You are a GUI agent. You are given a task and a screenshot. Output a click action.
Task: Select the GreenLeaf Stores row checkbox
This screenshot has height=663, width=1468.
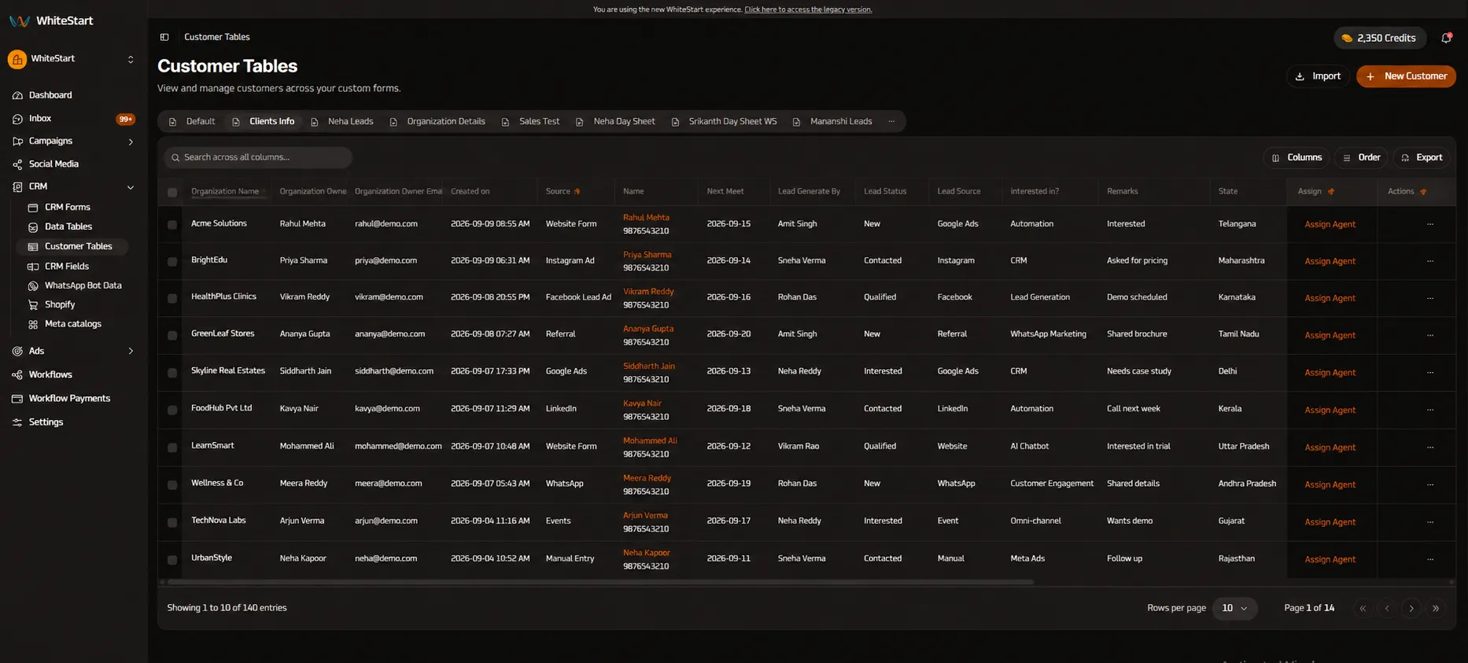(x=172, y=336)
